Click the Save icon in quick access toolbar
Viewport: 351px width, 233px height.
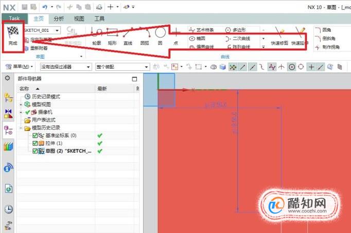pos(24,7)
